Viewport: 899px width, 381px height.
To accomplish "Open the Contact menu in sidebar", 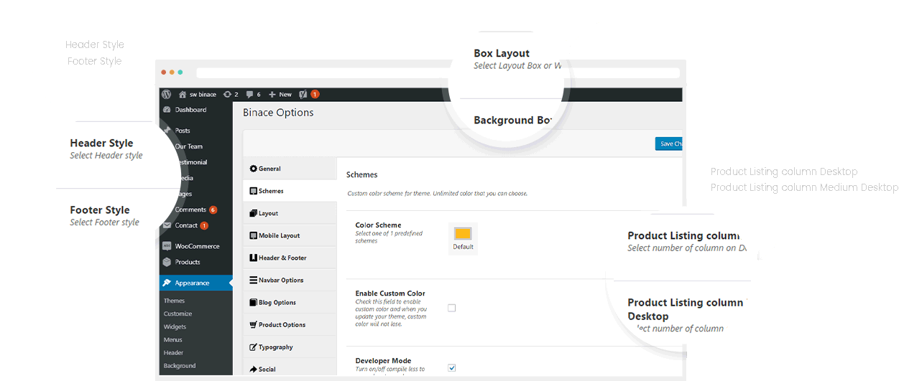I will (188, 225).
